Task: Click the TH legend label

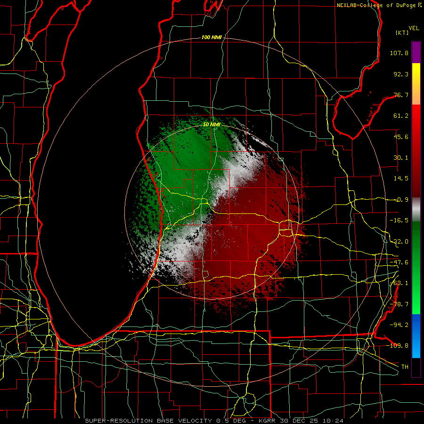Action: tap(405, 367)
